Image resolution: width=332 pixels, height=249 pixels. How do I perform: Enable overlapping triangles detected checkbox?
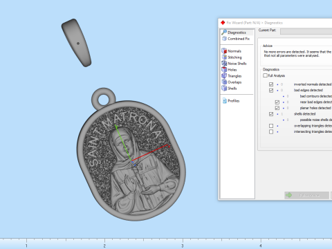(271, 126)
